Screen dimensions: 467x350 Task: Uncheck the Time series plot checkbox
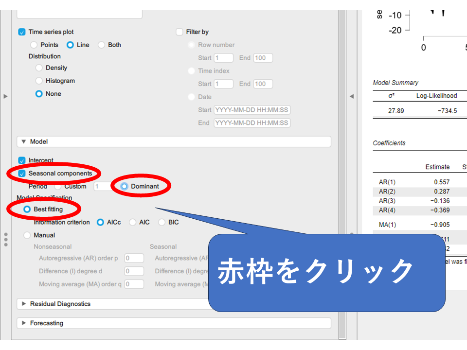click(x=22, y=32)
